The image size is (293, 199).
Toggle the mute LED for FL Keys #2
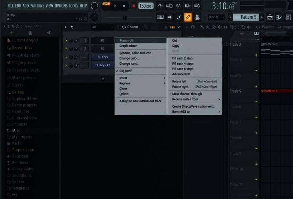pyautogui.click(x=66, y=65)
